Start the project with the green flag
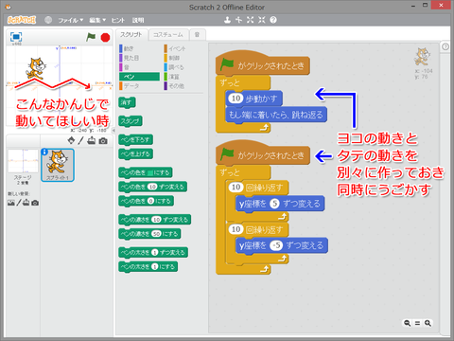Screen dimensions: 454x341 [91, 37]
